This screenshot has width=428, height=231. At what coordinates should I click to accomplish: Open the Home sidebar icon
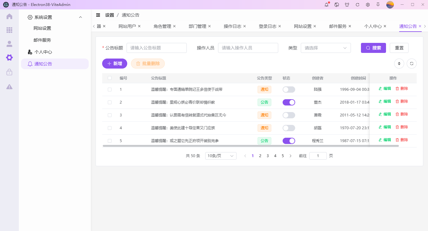pos(9,16)
